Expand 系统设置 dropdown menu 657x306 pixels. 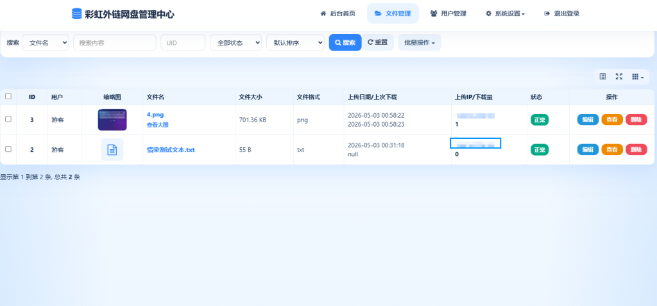coord(505,13)
